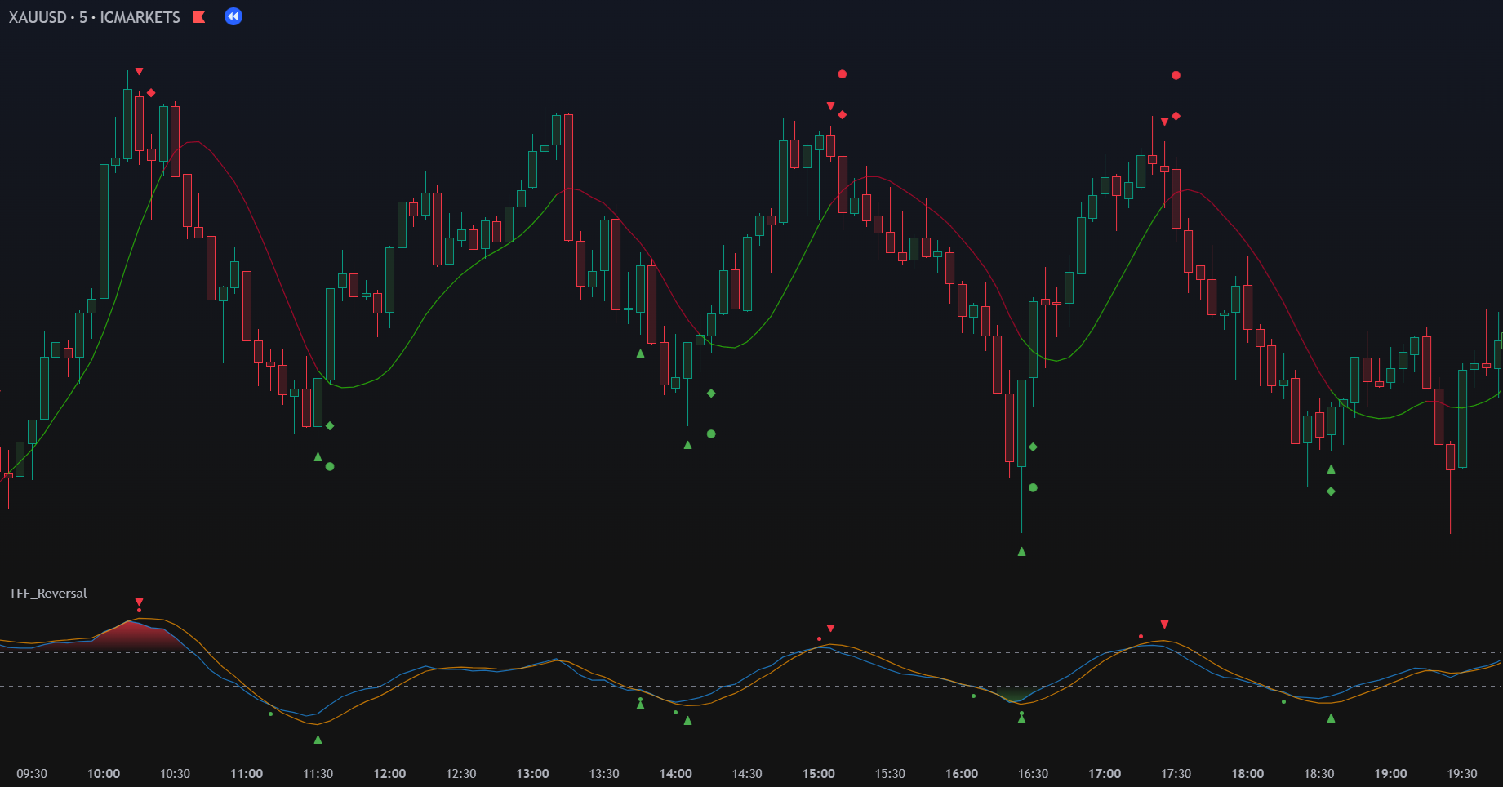Click the green circle below the 11:30 low
Screen dimensions: 1503x787
[x=330, y=467]
